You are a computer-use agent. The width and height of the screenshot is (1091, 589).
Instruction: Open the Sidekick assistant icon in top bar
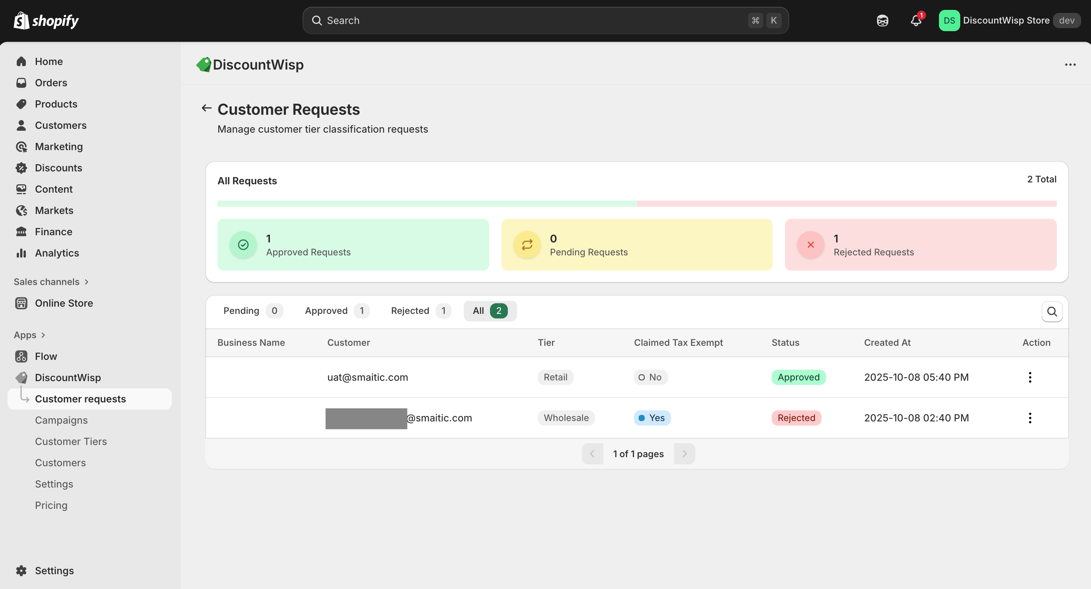click(882, 20)
